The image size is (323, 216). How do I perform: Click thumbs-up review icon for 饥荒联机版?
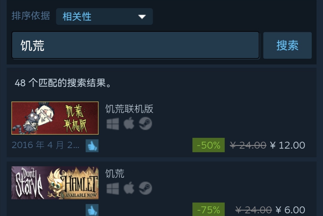point(92,146)
